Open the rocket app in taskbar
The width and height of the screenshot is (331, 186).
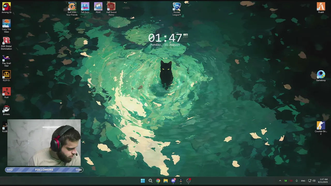tap(181, 181)
